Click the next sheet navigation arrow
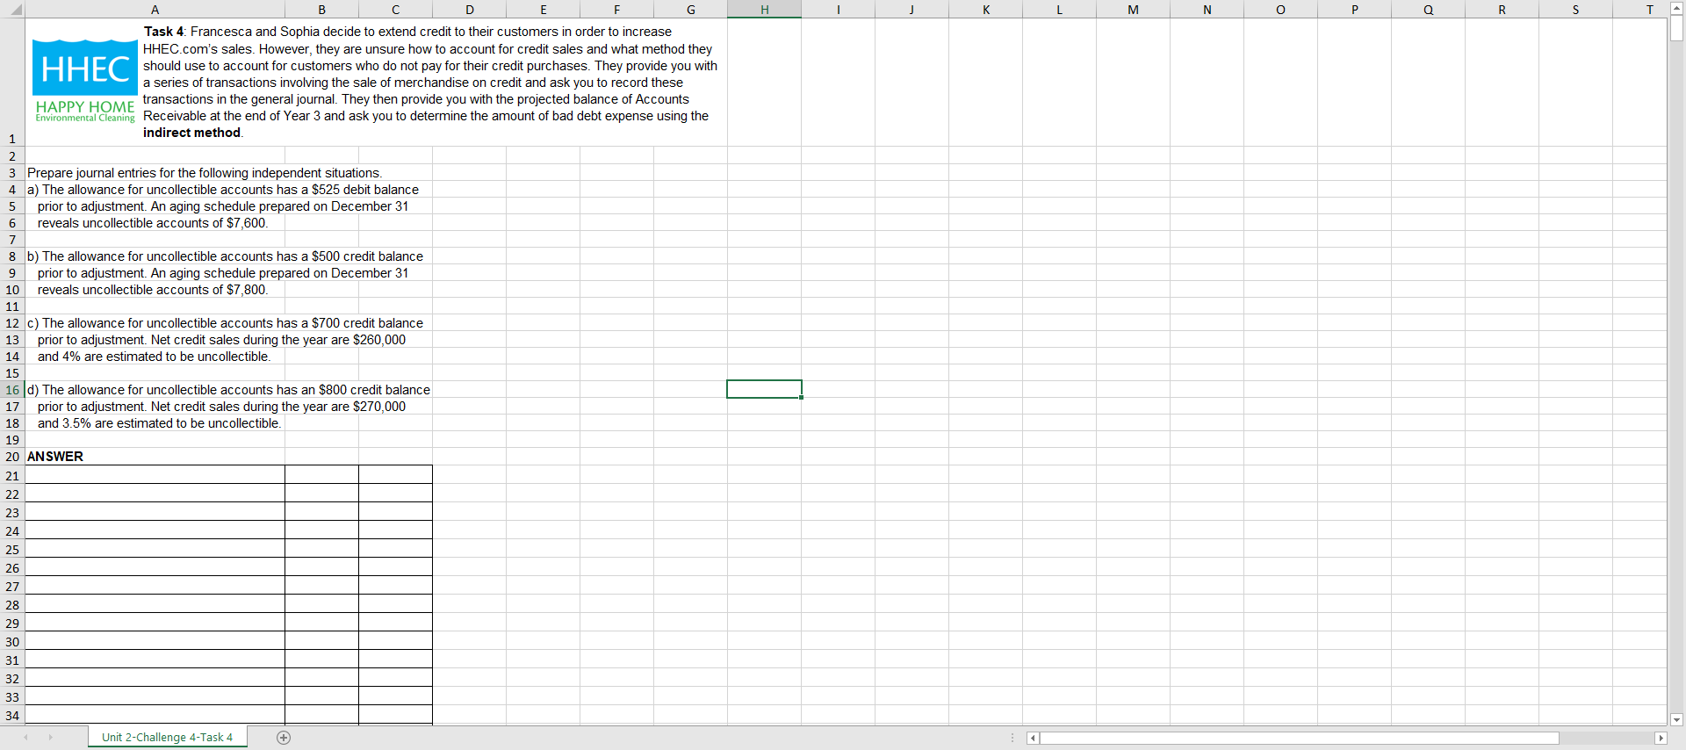 tap(50, 738)
